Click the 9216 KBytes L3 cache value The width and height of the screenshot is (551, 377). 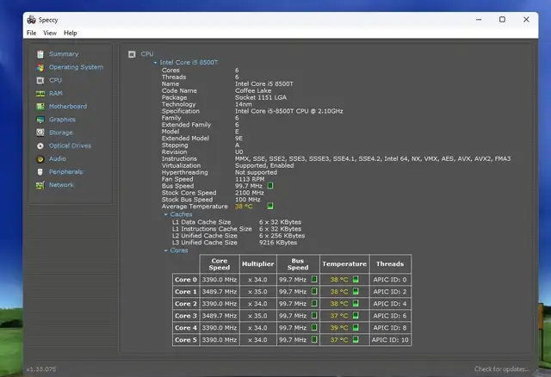click(x=278, y=243)
